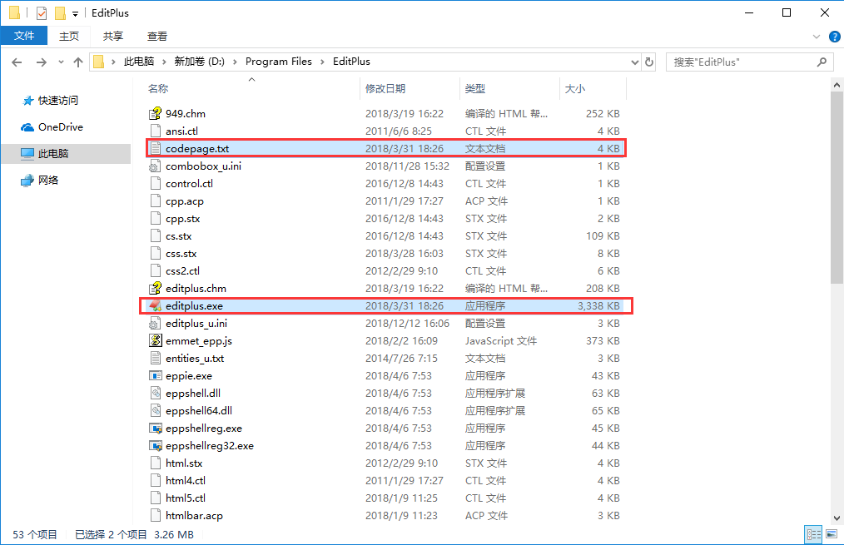Select the file html5.ctl
The width and height of the screenshot is (844, 545).
tap(385, 498)
